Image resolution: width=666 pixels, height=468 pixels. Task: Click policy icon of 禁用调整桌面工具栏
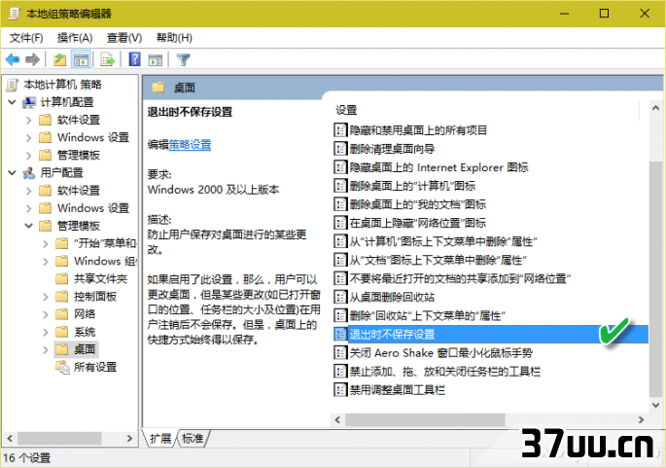339,389
